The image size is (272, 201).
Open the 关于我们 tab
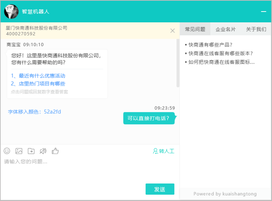tap(256, 29)
